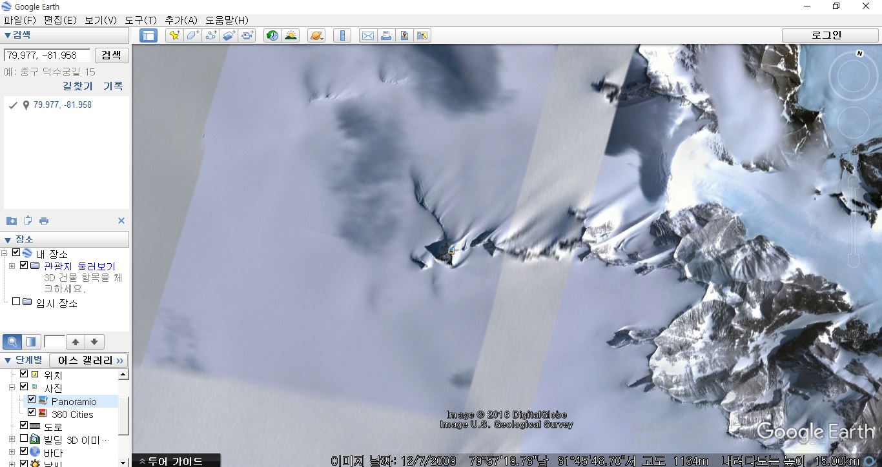Image resolution: width=882 pixels, height=467 pixels.
Task: Click the 로그인 sign-in button
Action: tap(826, 35)
